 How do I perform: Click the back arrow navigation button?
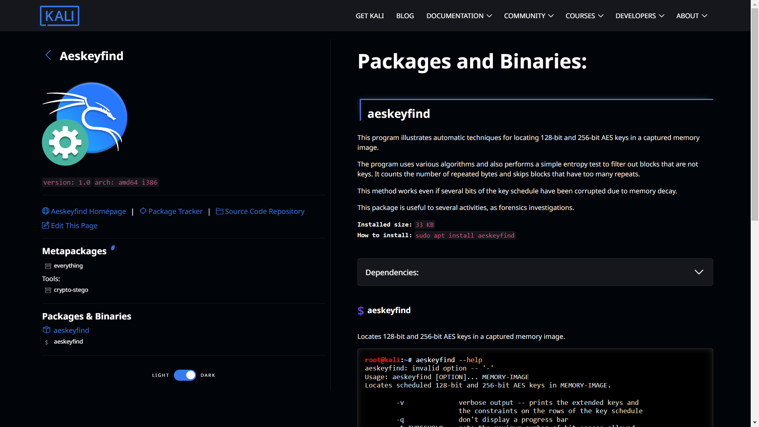click(47, 55)
